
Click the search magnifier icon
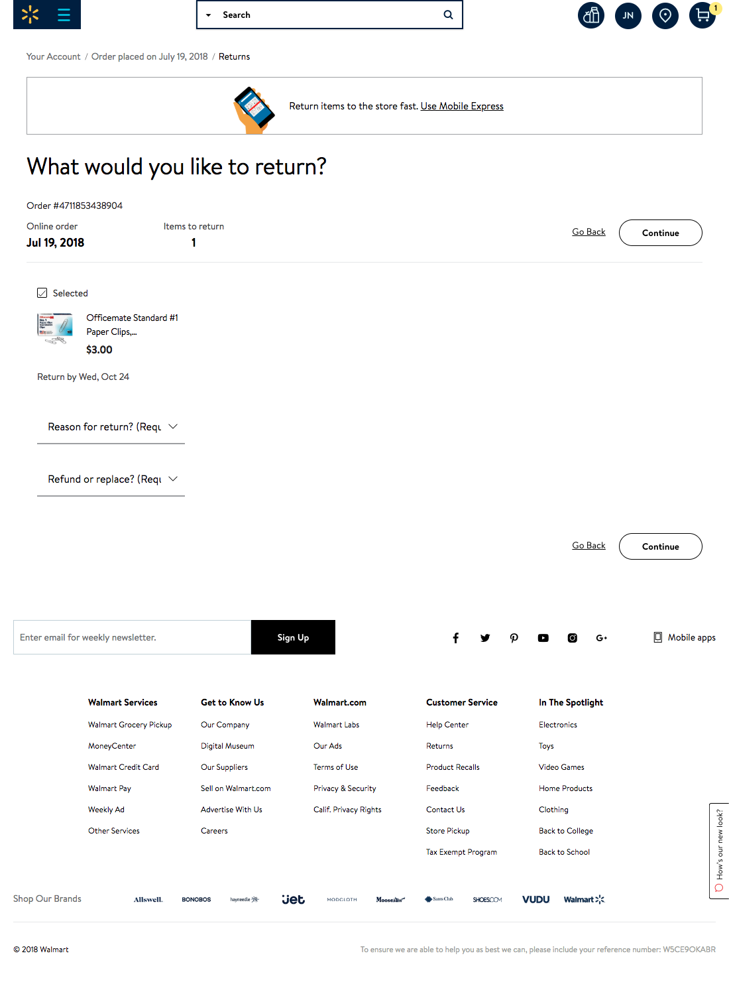[447, 14]
